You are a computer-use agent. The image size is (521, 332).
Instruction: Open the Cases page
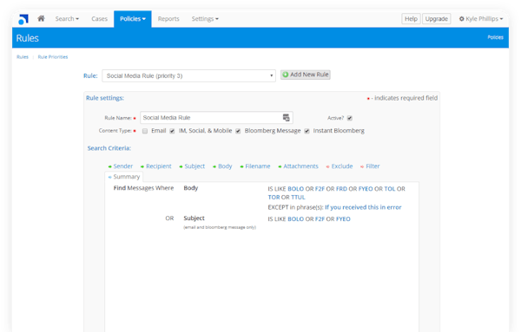point(99,19)
